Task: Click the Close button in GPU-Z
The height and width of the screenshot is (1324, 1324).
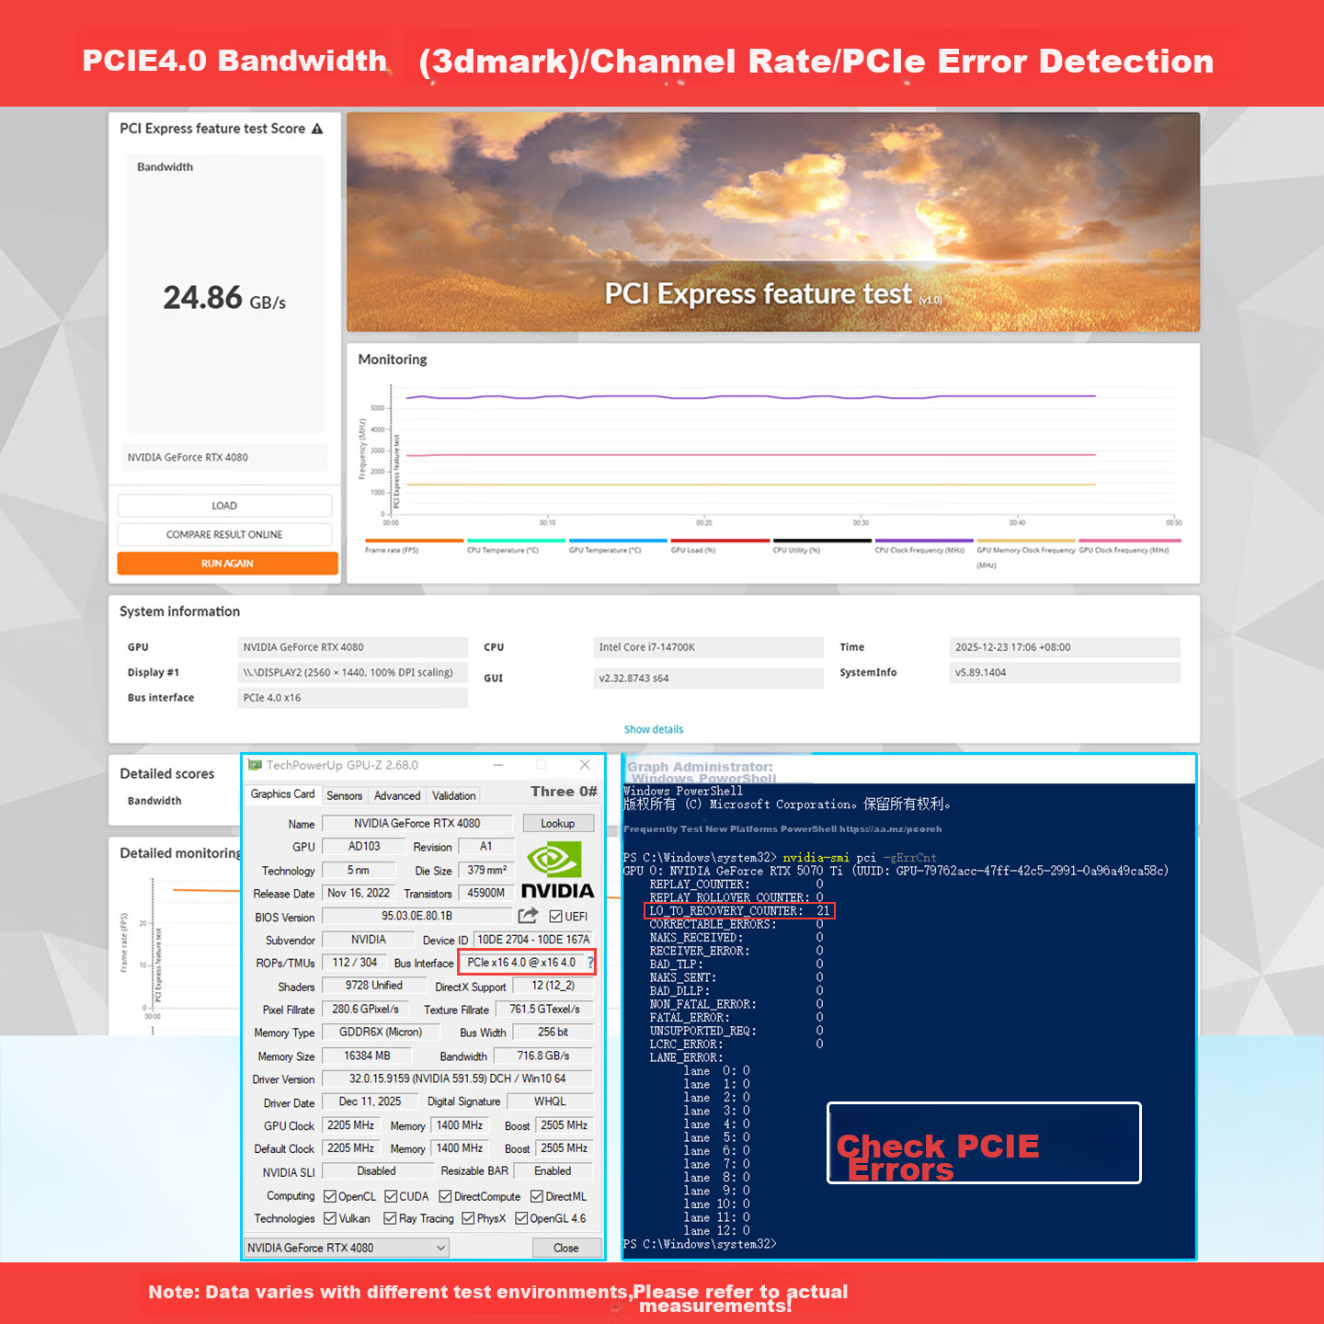Action: [x=566, y=1248]
